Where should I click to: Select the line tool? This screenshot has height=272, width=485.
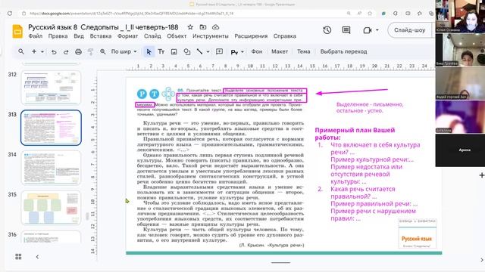pos(199,51)
